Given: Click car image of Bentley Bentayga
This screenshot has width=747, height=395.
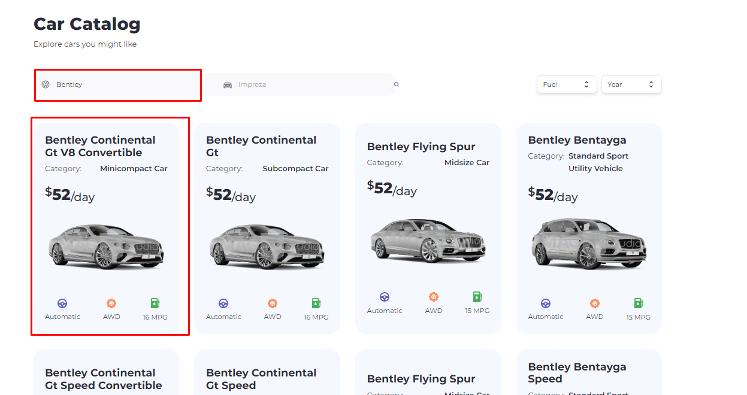Looking at the screenshot, I should 589,244.
